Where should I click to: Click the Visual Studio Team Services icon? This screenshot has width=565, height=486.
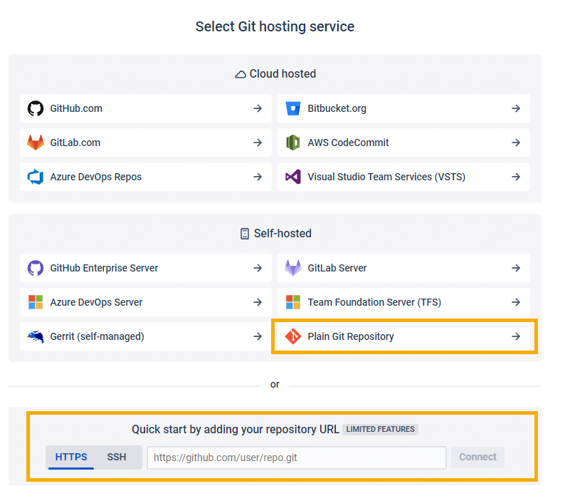[x=293, y=177]
